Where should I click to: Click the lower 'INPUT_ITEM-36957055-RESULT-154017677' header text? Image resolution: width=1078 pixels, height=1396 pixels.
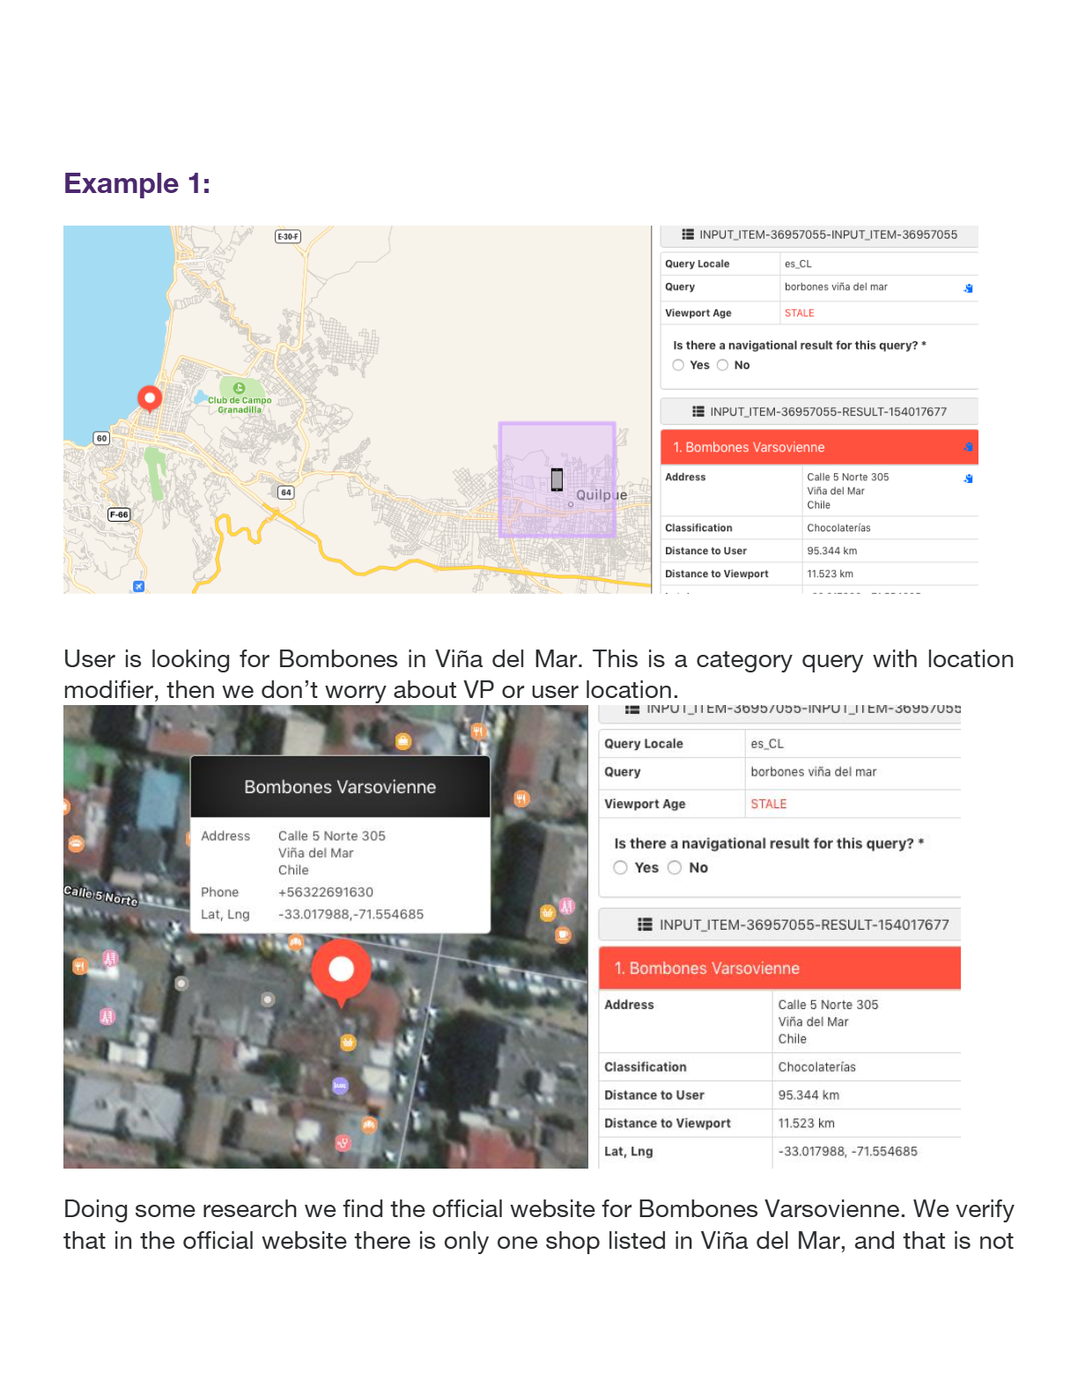[804, 924]
